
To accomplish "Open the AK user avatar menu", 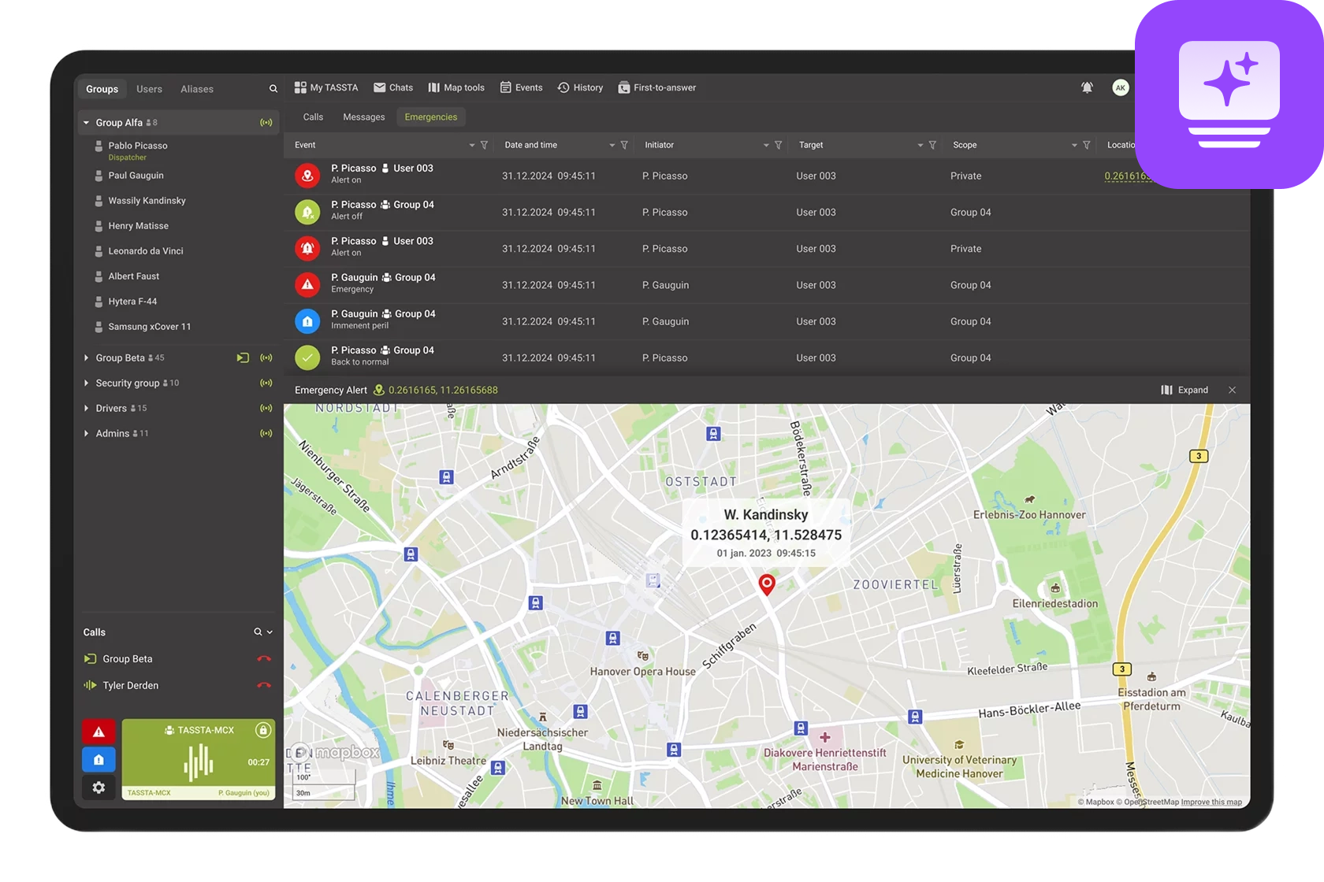I will point(1120,87).
